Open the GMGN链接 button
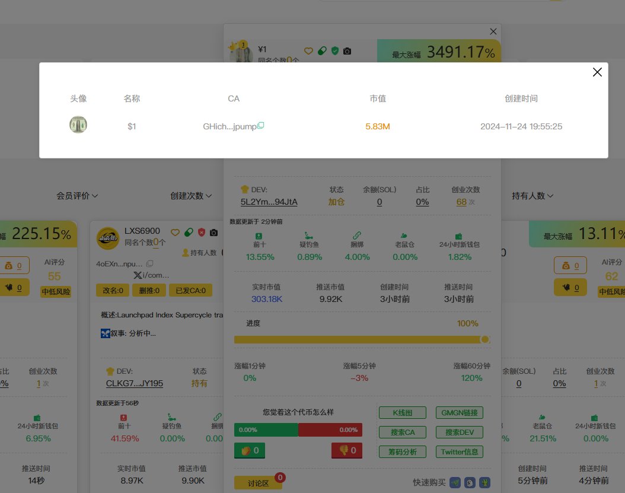Viewport: 625px width, 493px height. [459, 413]
